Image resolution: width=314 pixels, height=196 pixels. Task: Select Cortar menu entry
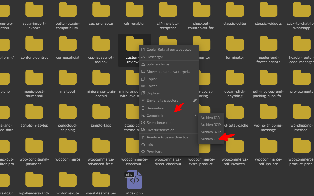[x=169, y=86]
